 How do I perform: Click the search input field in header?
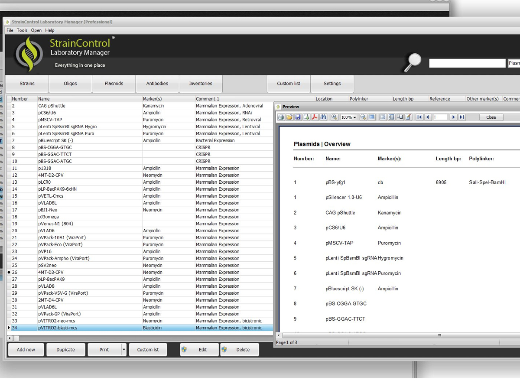point(467,63)
